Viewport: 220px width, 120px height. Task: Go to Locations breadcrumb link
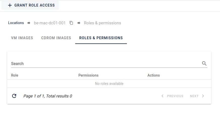pos(16,23)
